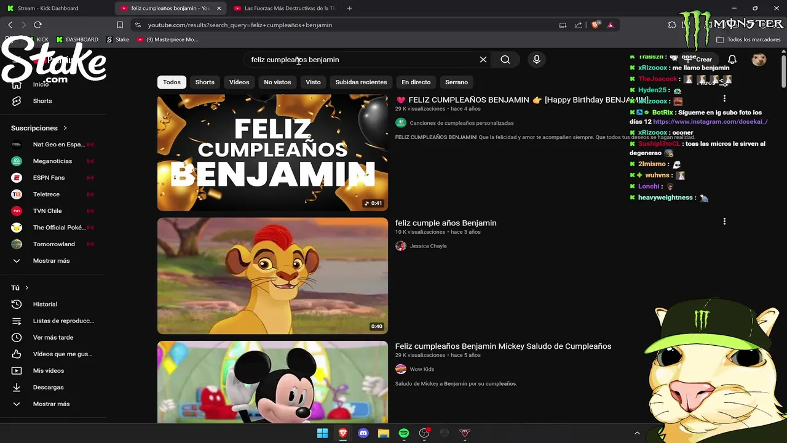Open the Tomorrowland subscription
This screenshot has height=443, width=787.
pyautogui.click(x=53, y=244)
